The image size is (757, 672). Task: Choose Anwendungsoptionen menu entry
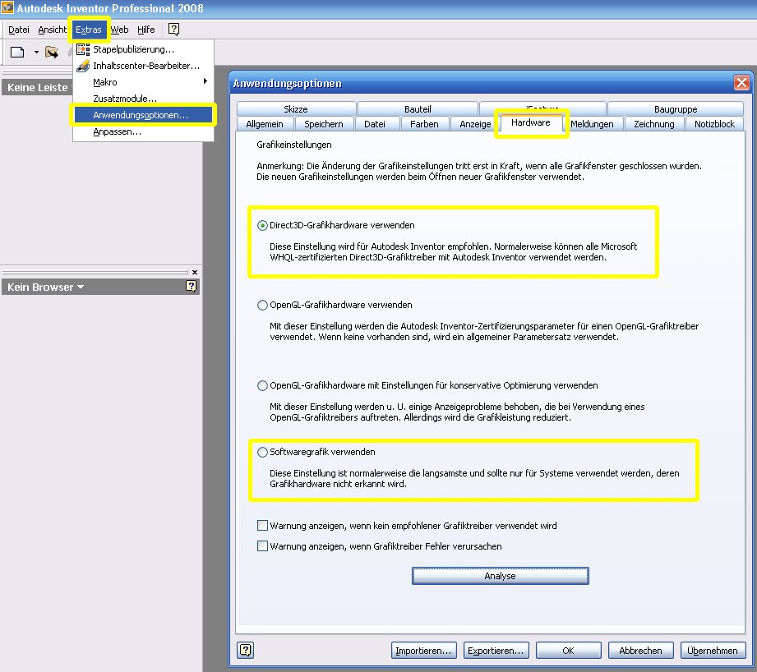(x=143, y=115)
